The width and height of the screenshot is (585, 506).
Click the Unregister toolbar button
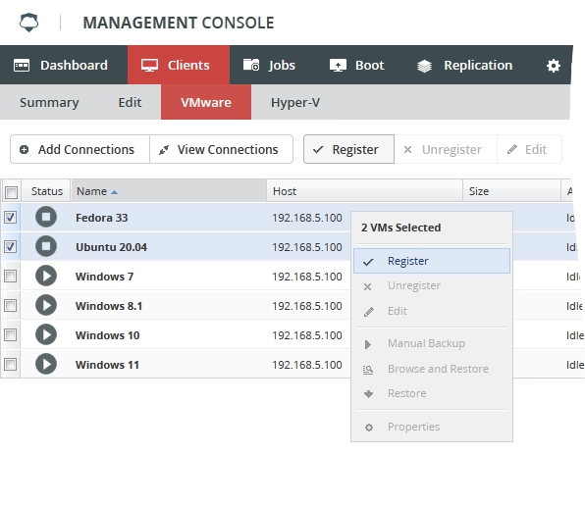(x=446, y=149)
